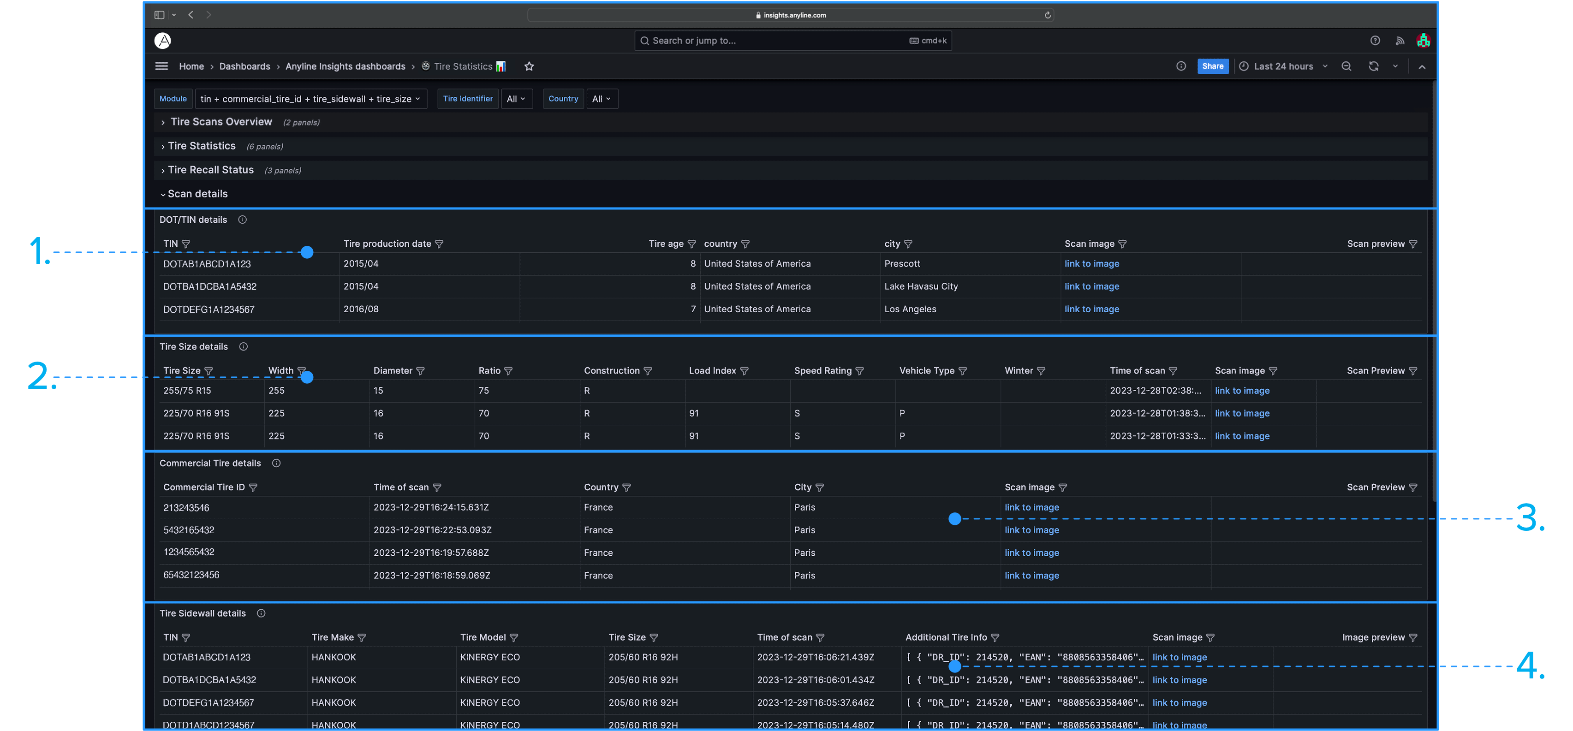Open the help question mark icon
The width and height of the screenshot is (1573, 731).
1375,41
